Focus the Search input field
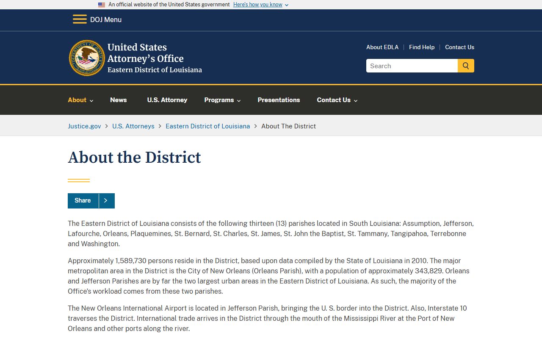The height and width of the screenshot is (339, 542). [412, 66]
